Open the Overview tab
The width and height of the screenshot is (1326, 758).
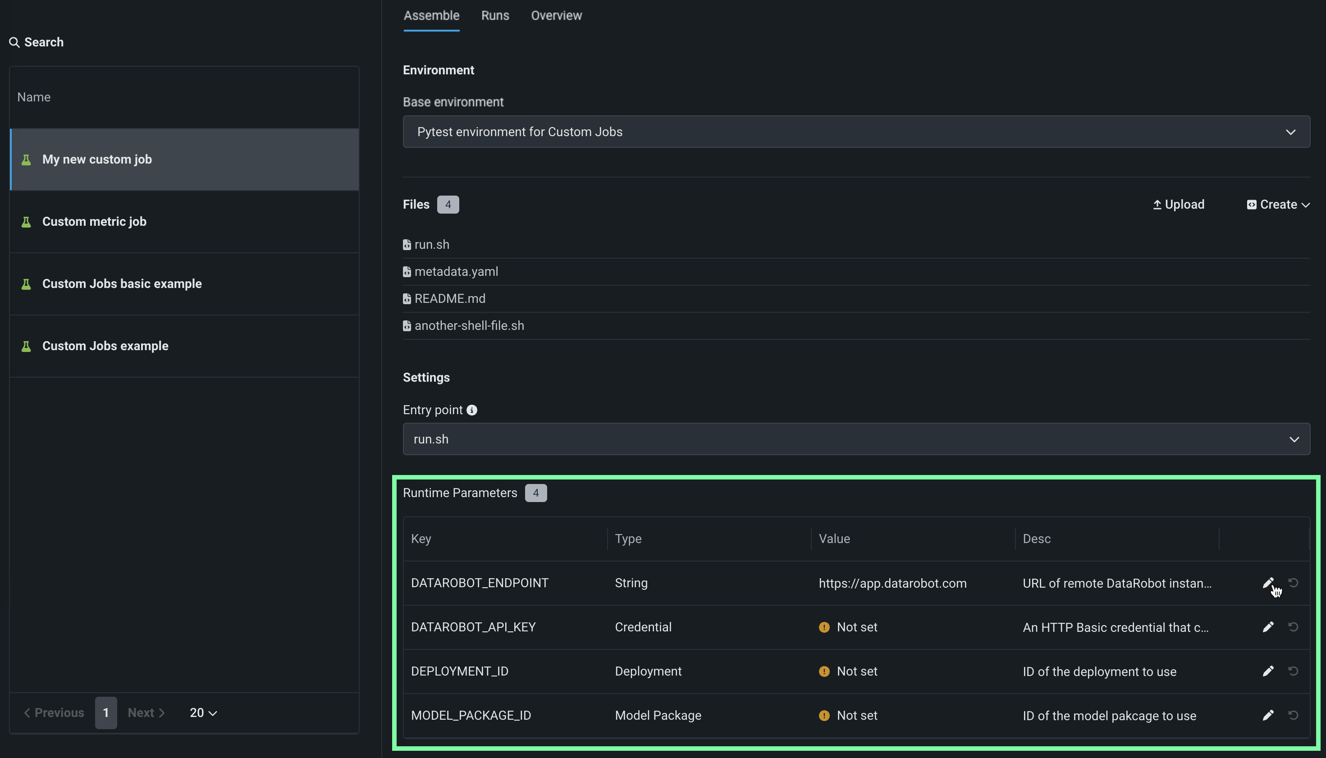tap(556, 16)
